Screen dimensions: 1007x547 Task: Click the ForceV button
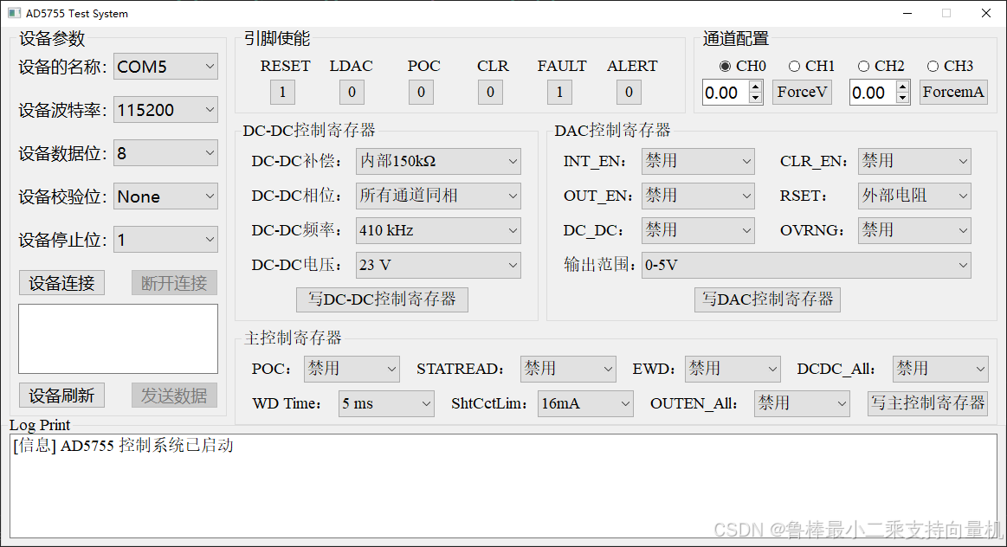click(802, 93)
